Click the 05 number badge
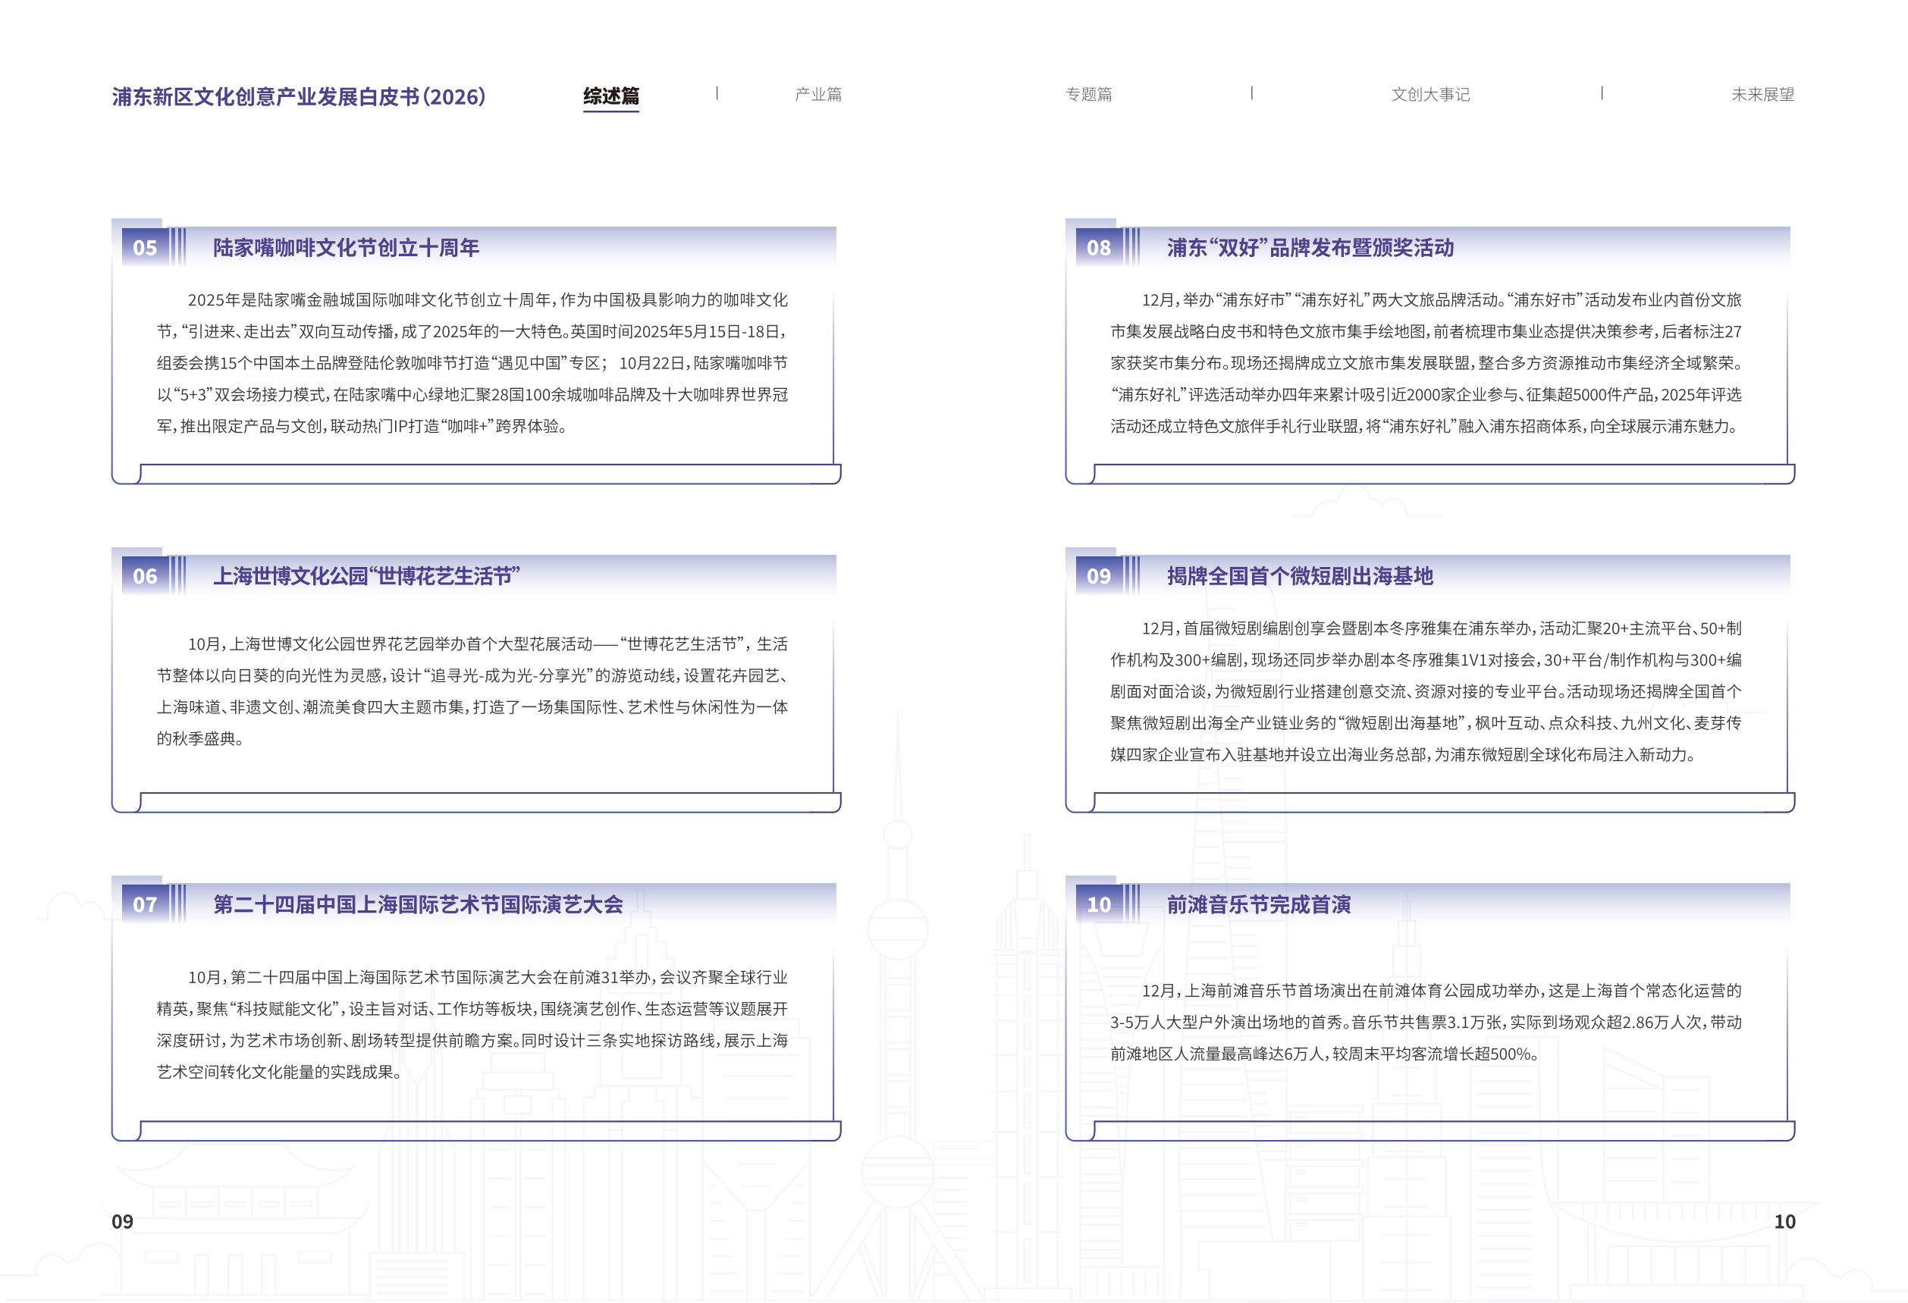 pyautogui.click(x=146, y=247)
